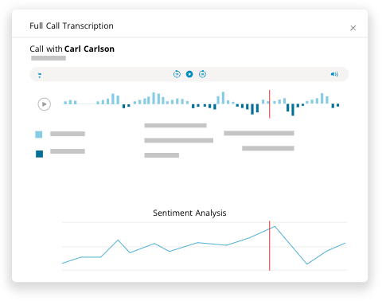The image size is (386, 301).
Task: Click the red playhead marker on the waveform
Action: (x=270, y=104)
